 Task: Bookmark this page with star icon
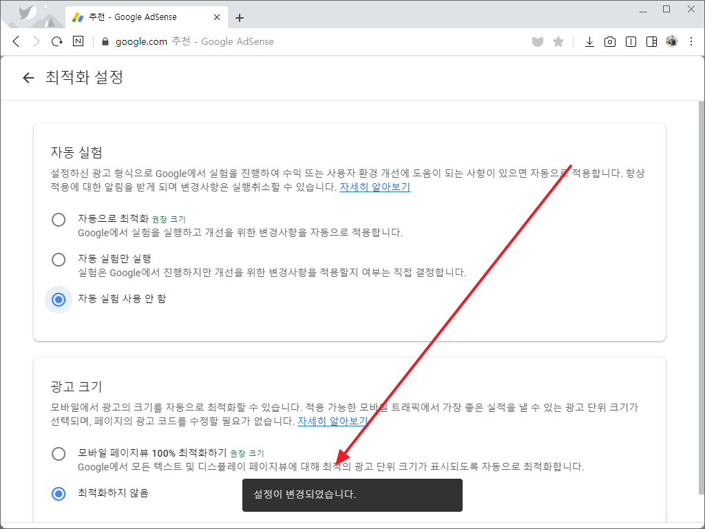(x=558, y=42)
